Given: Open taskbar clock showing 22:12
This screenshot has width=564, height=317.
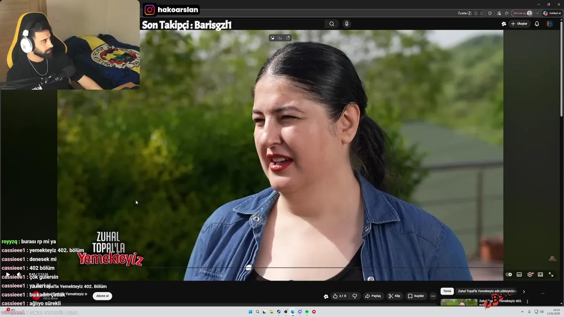Looking at the screenshot, I should pos(553,312).
